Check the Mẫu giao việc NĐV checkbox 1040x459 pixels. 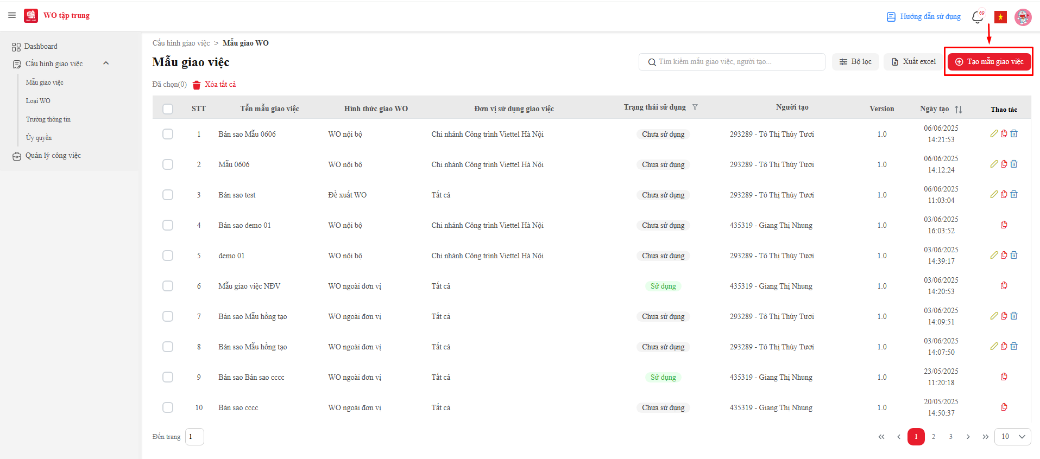[168, 286]
